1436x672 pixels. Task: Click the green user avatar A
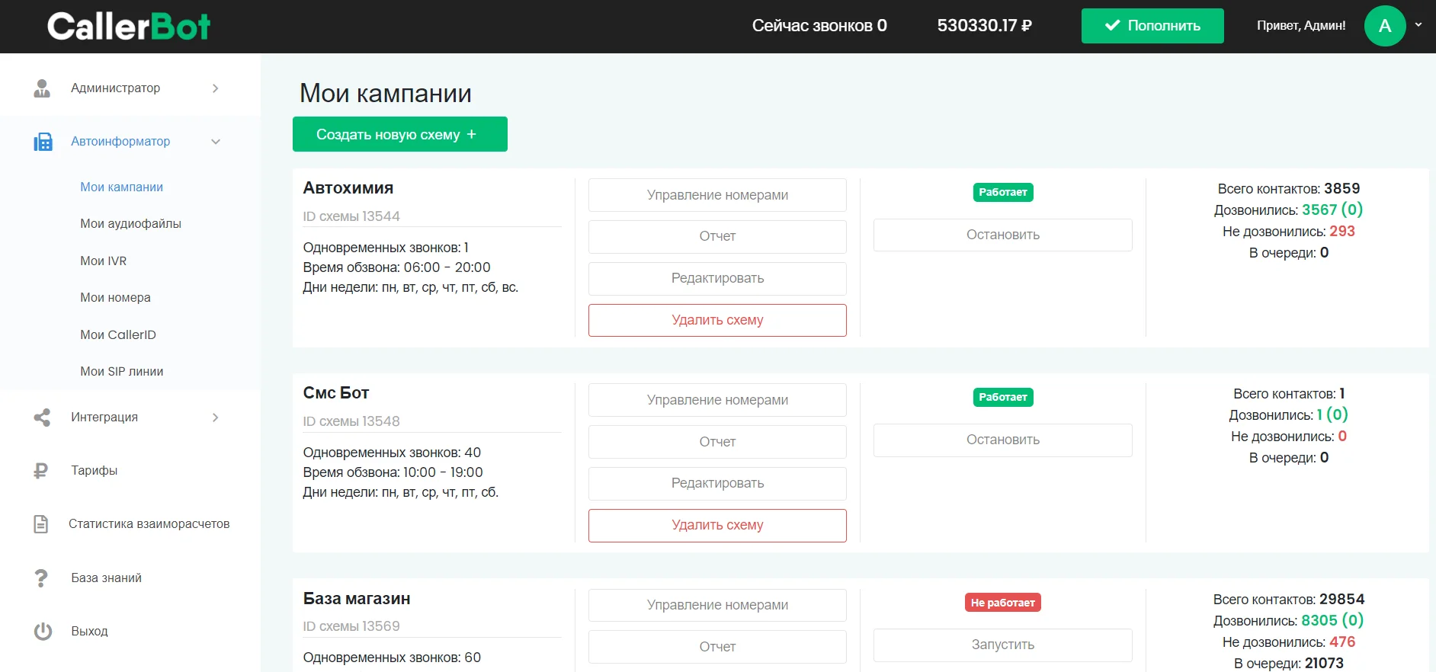tap(1385, 26)
